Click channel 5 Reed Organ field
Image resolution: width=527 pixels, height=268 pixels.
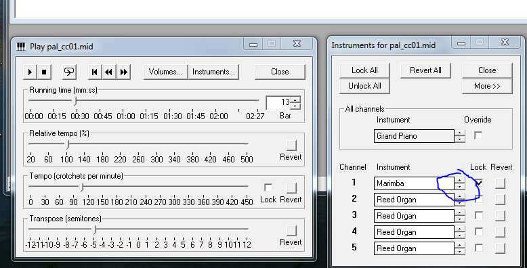click(x=414, y=248)
